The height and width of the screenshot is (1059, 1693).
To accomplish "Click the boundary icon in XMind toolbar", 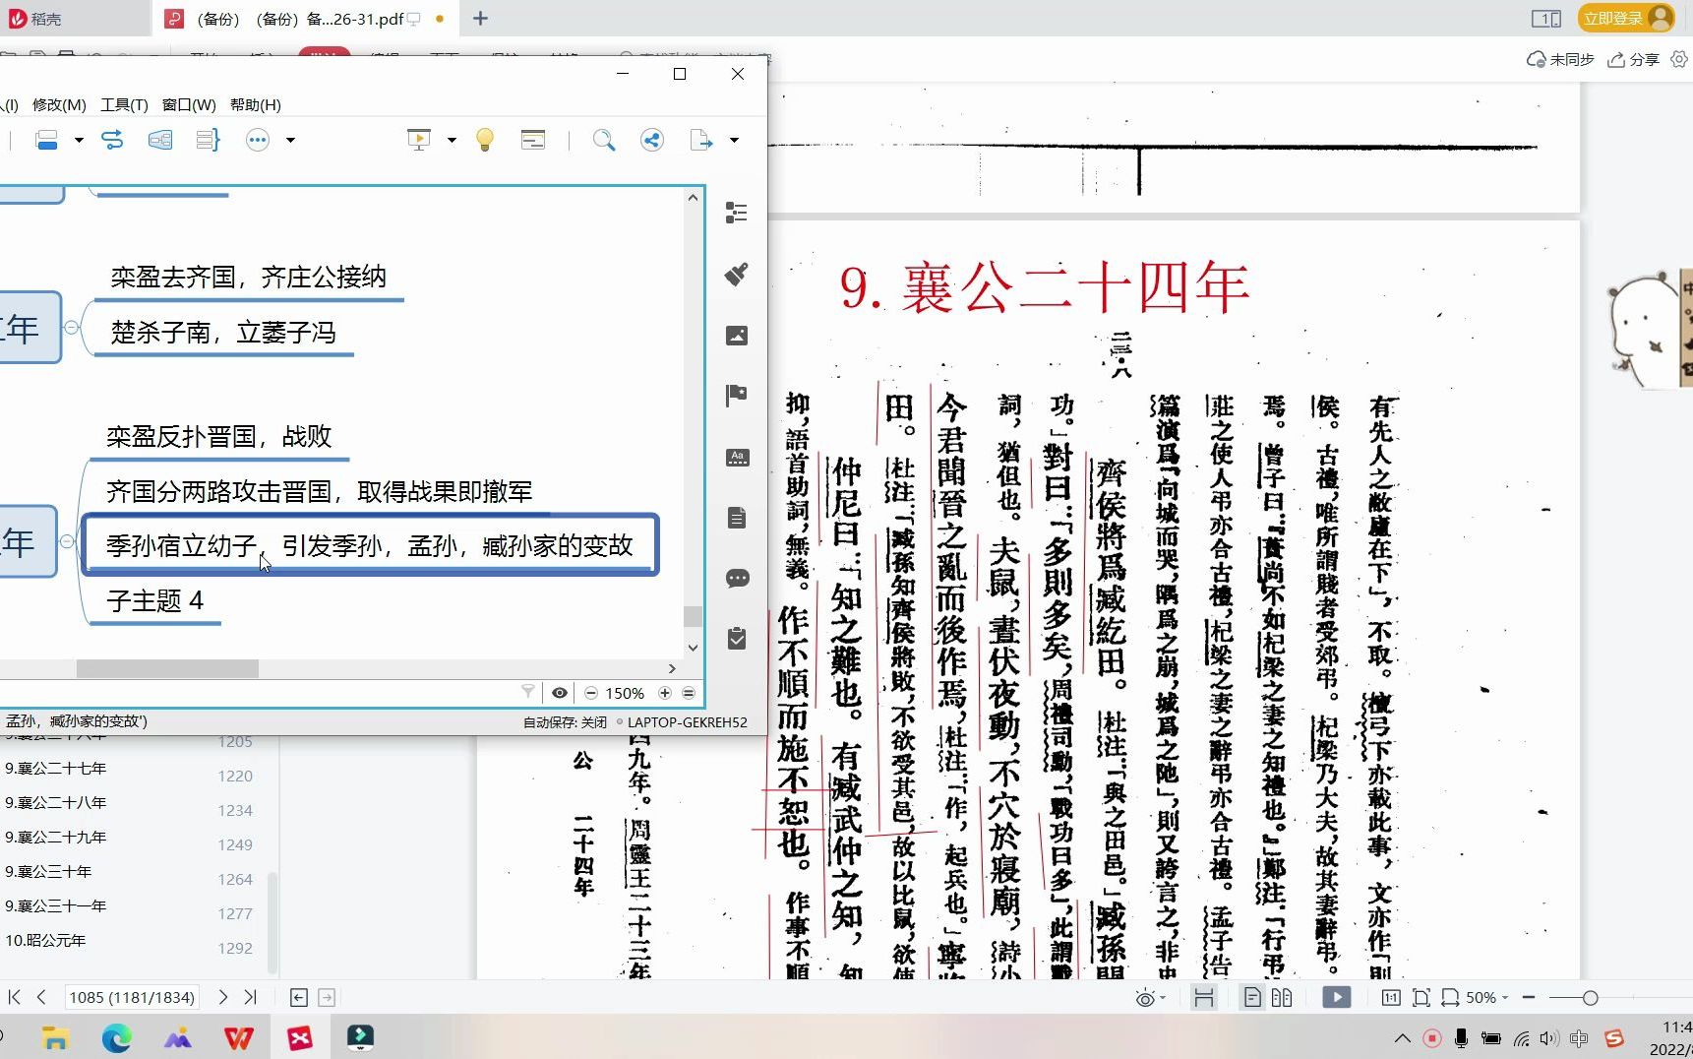I will (x=160, y=140).
